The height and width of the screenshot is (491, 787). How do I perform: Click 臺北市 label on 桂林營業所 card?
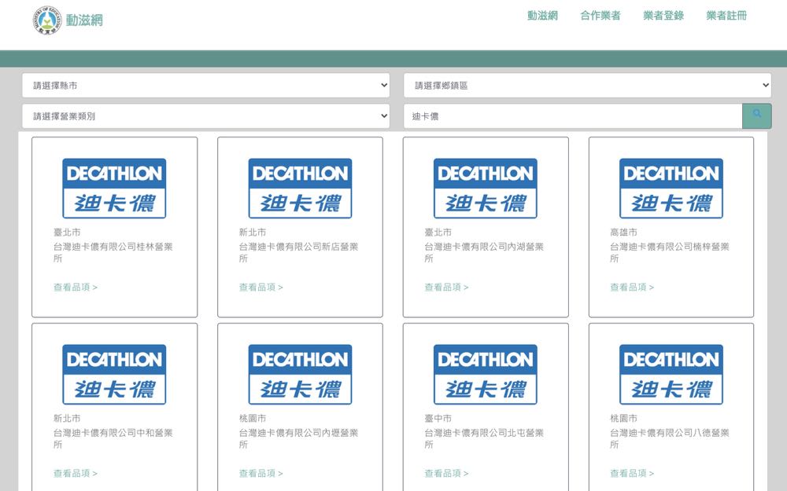(67, 232)
